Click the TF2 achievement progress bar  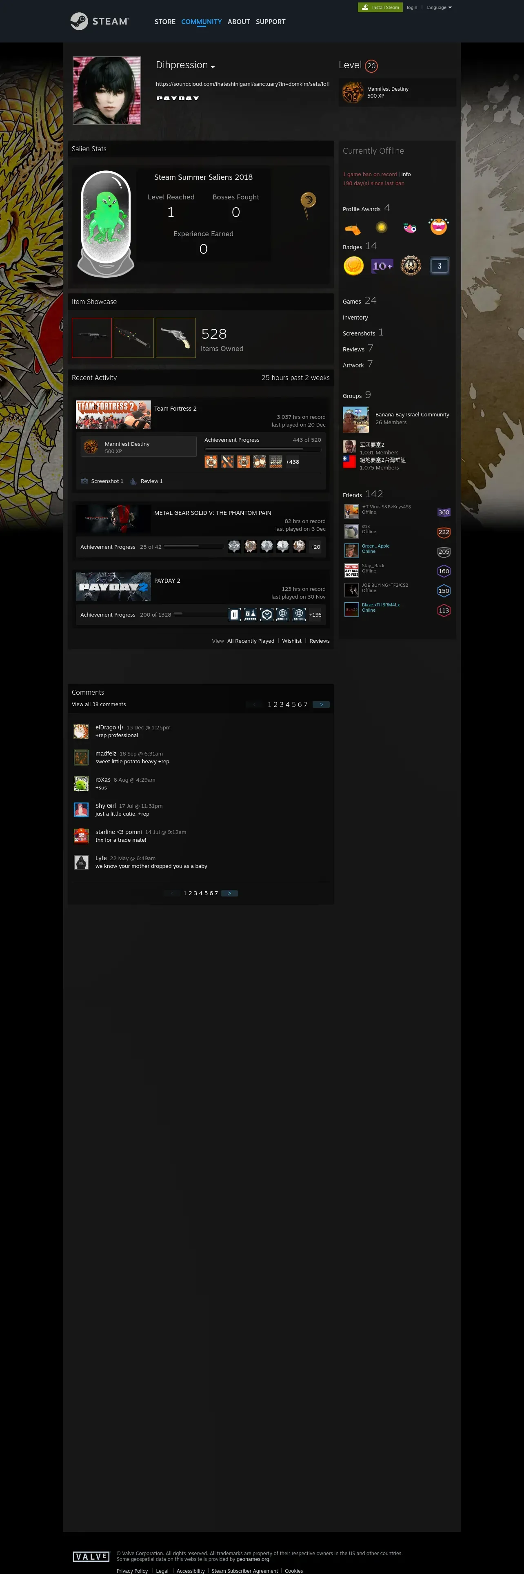(262, 449)
